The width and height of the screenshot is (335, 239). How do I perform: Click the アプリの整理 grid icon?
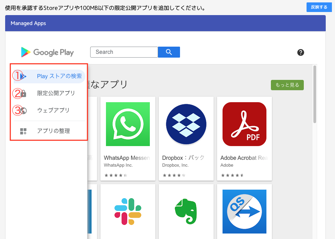[23, 131]
